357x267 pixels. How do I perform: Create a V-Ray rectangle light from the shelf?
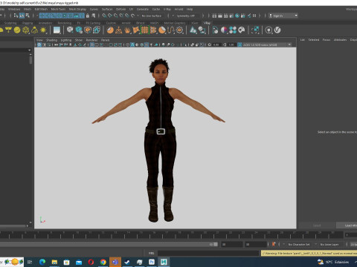click(x=8, y=30)
